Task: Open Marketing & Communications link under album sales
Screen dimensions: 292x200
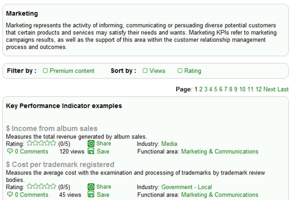Action: 220,151
